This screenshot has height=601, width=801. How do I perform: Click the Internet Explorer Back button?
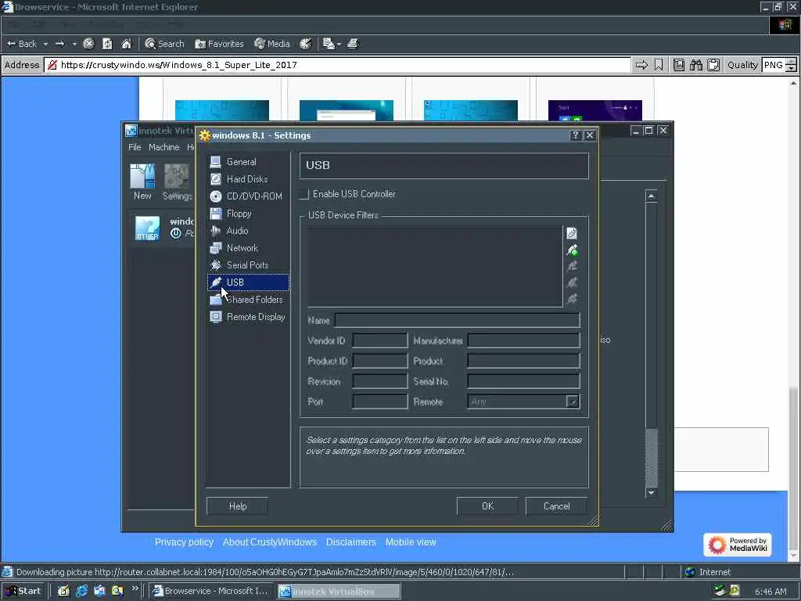point(22,44)
